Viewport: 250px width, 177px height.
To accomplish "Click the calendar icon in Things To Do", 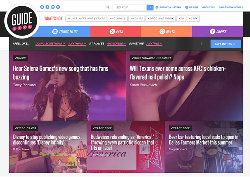I will [x=55, y=32].
